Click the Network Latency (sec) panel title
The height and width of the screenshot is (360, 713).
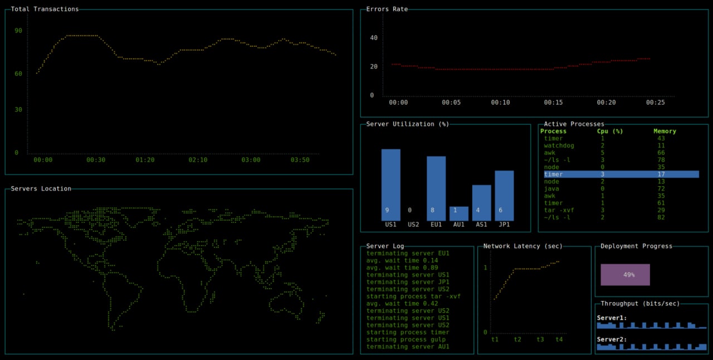[x=523, y=246]
